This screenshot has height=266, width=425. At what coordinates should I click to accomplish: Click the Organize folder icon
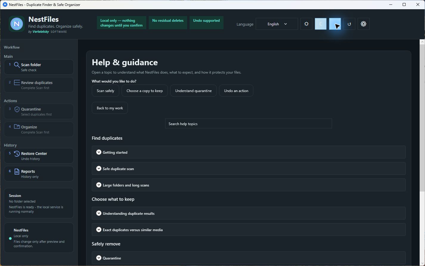[x=17, y=127]
